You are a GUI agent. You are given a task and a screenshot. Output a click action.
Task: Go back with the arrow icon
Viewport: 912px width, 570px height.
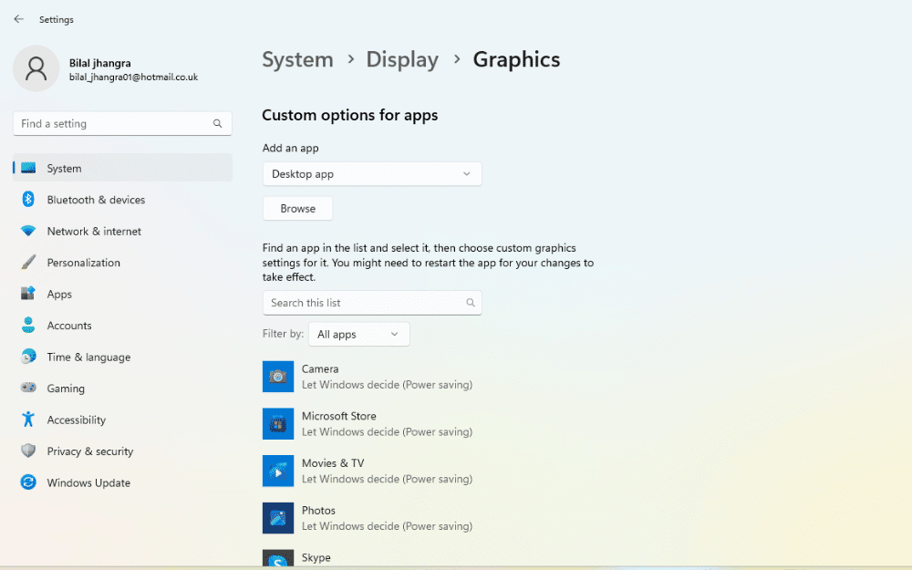coord(18,19)
